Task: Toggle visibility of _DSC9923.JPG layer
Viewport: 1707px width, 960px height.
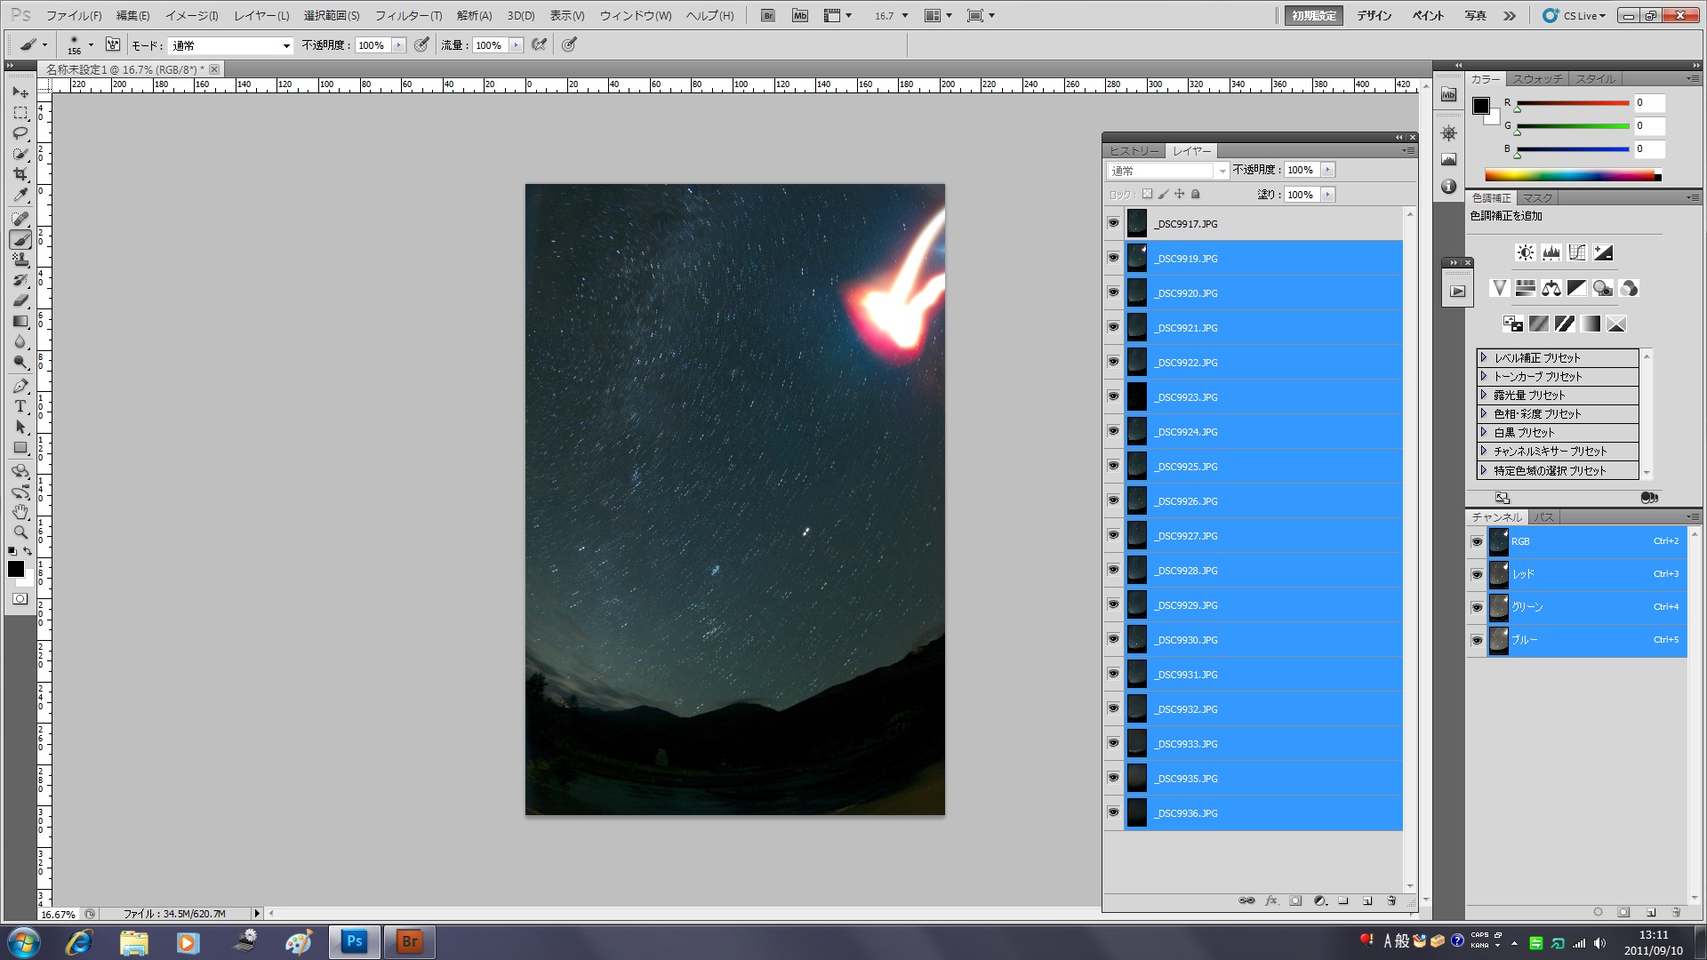Action: (x=1113, y=396)
